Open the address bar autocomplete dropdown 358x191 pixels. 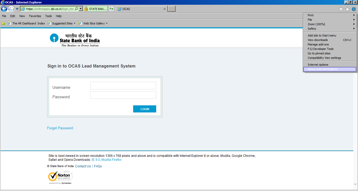[81, 9]
